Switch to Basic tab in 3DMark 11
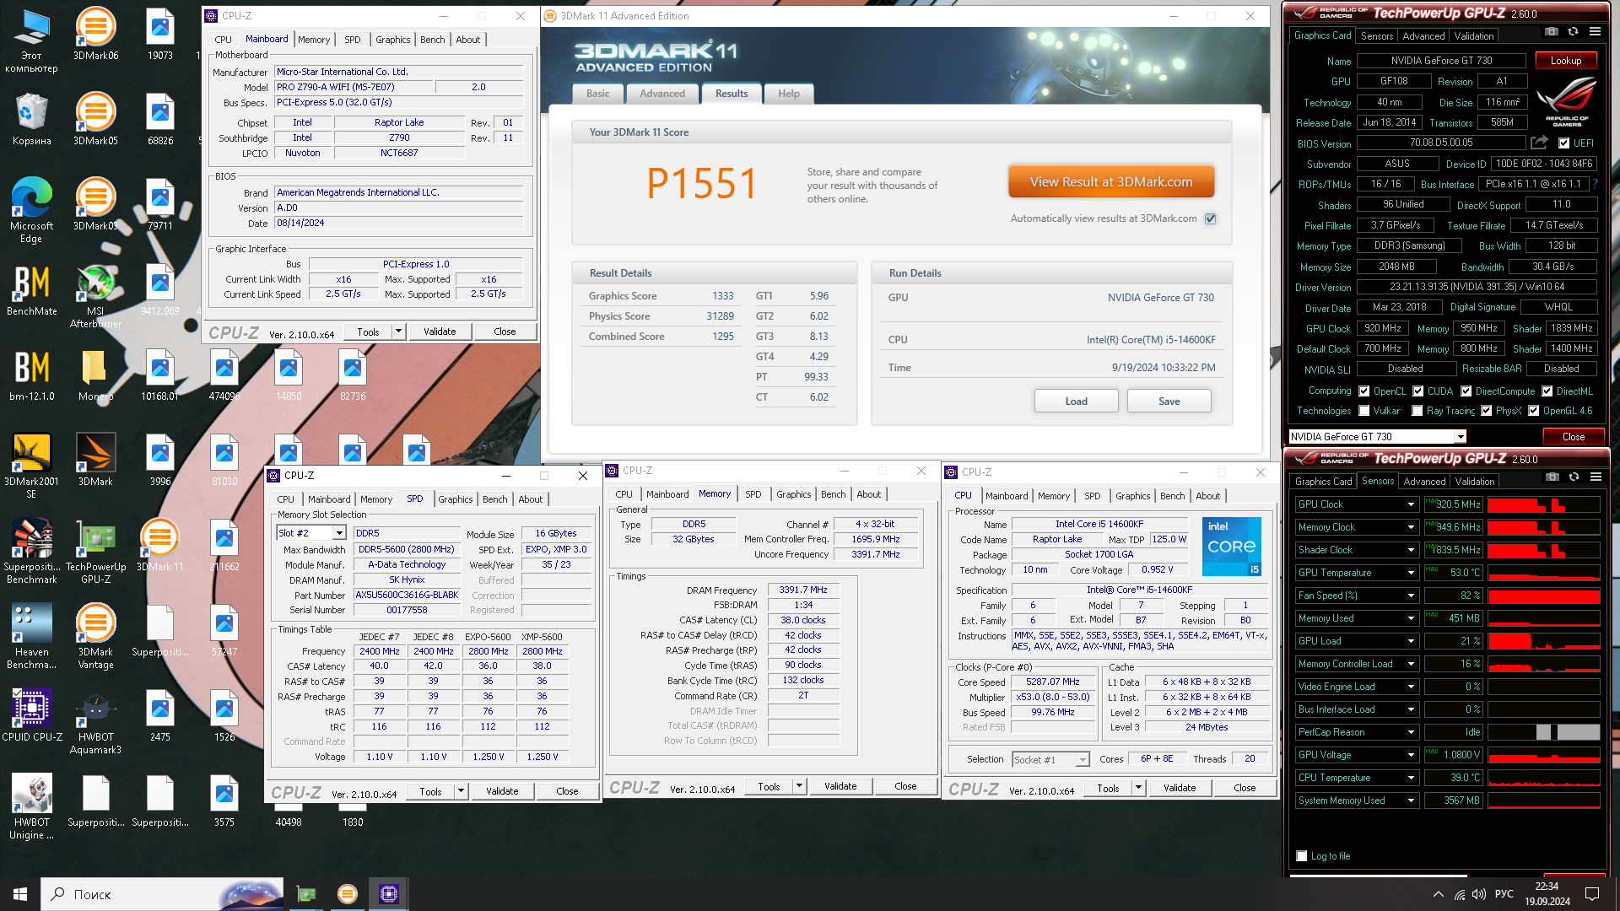The image size is (1620, 911). (597, 94)
